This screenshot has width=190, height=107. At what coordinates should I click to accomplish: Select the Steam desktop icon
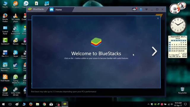15,66
